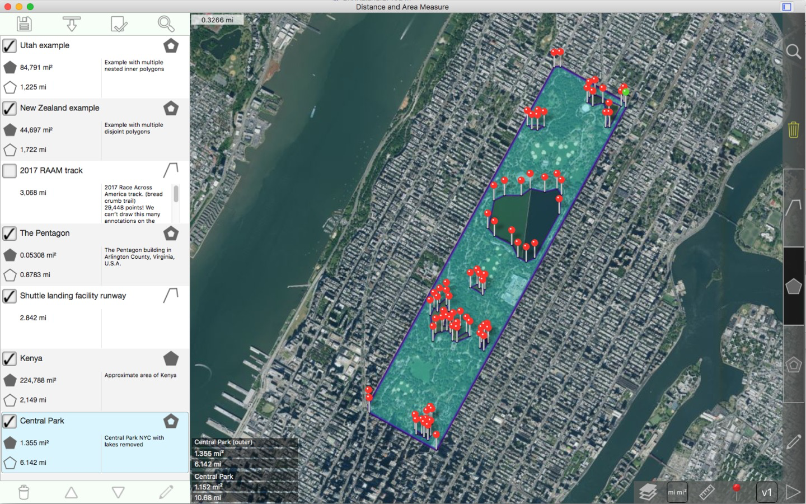
Task: Click Kenya perimeter value 2,149 mi
Action: click(33, 400)
